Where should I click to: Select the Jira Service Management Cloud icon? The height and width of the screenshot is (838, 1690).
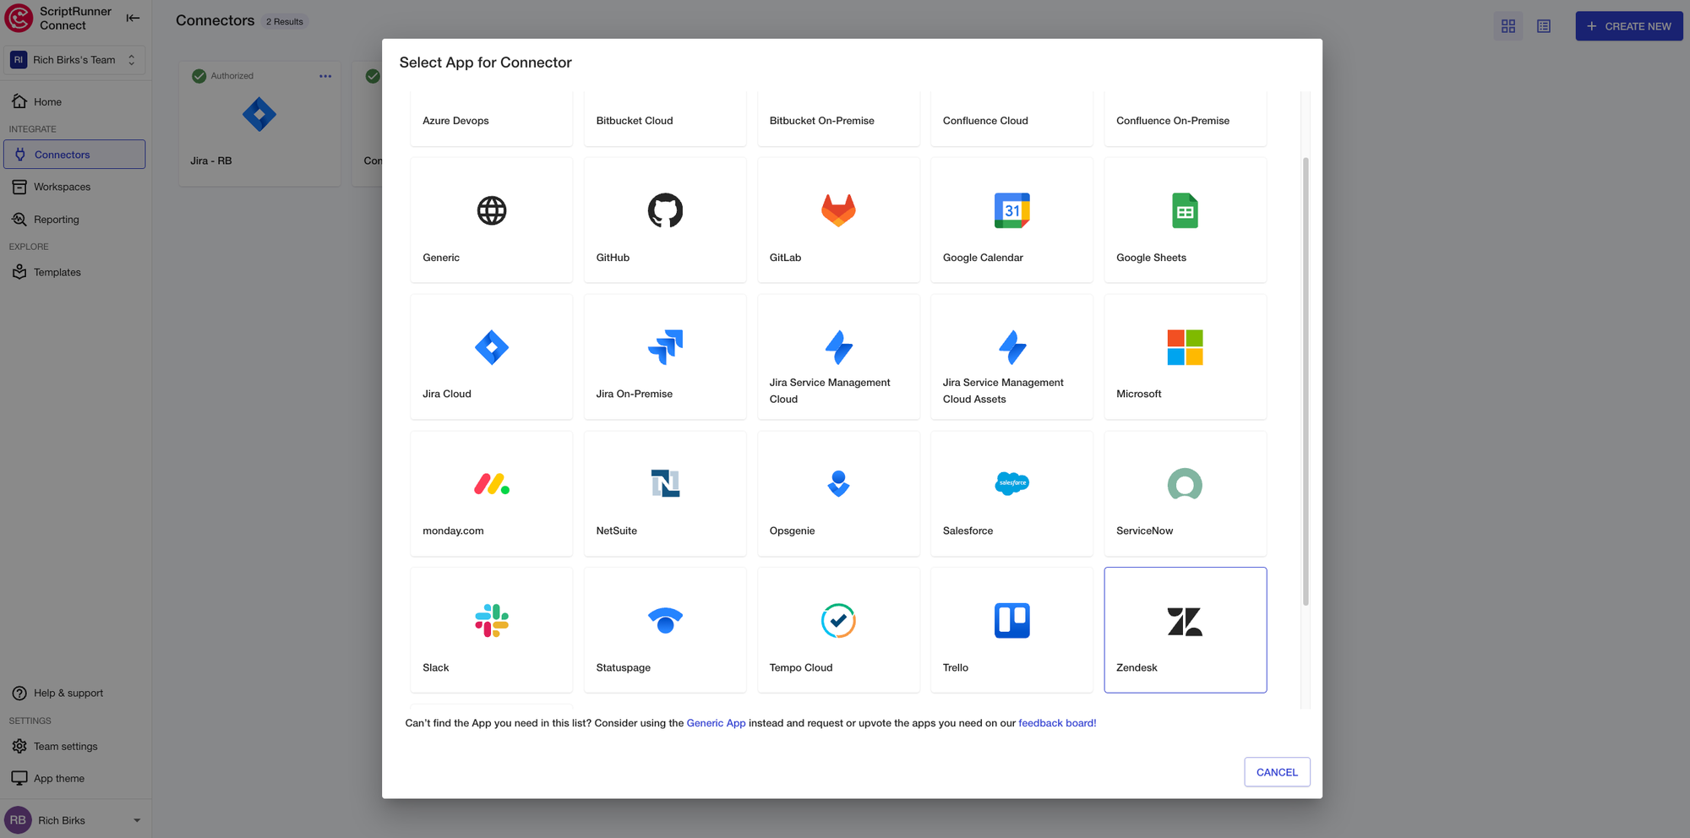click(838, 347)
